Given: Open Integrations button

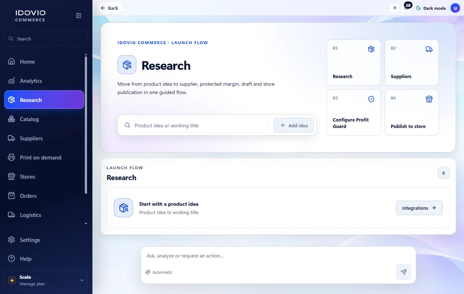Looking at the screenshot, I should (x=419, y=208).
